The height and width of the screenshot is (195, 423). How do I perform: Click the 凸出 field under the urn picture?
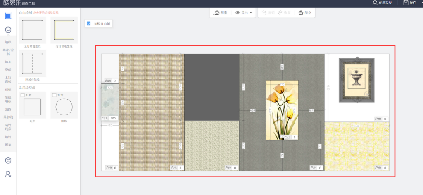[x=385, y=119]
